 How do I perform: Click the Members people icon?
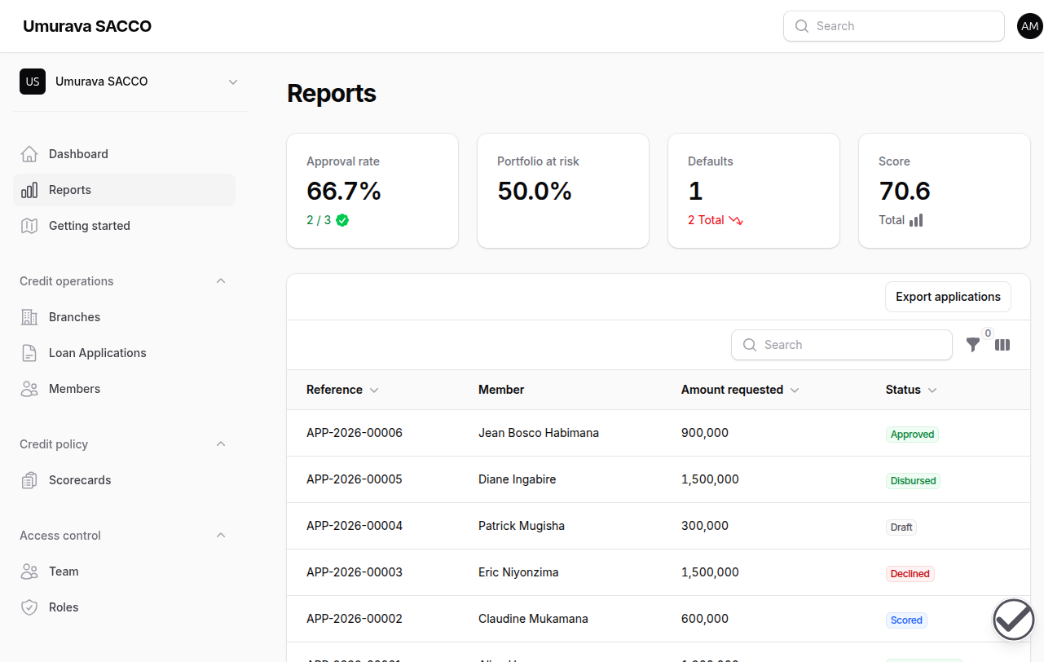click(x=29, y=389)
